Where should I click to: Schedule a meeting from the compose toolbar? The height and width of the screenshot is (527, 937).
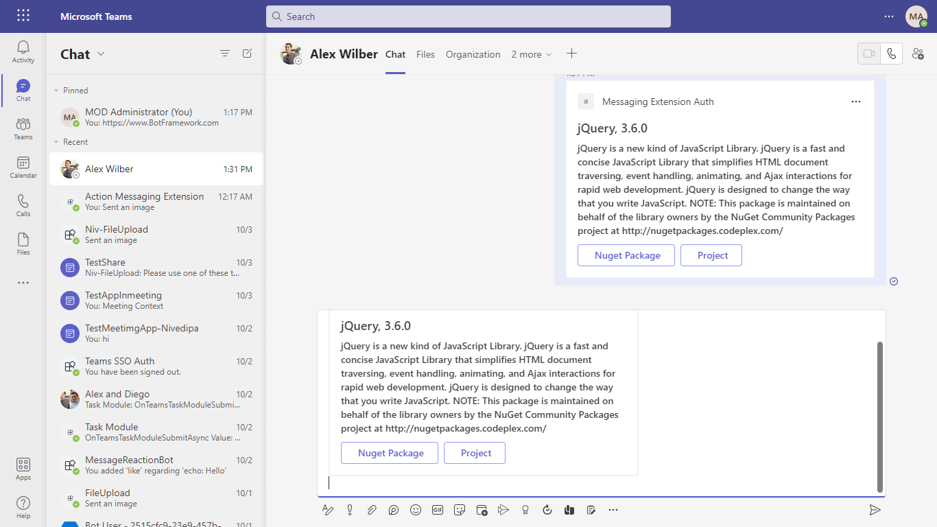482,510
